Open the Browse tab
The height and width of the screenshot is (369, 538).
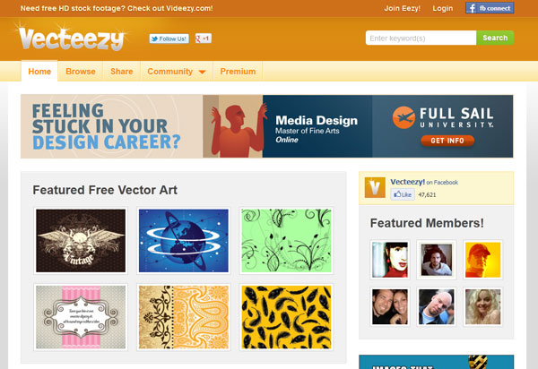pos(81,72)
